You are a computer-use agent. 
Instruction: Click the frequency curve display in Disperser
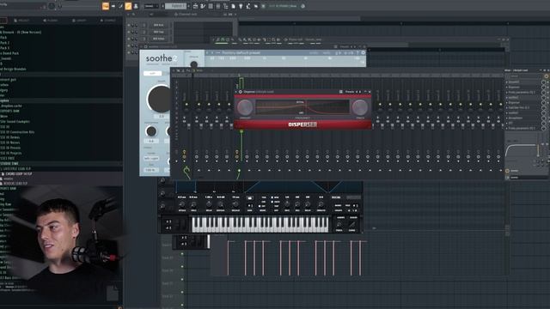(302, 107)
